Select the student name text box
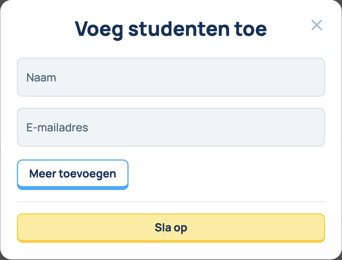The height and width of the screenshot is (260, 342). pos(171,77)
